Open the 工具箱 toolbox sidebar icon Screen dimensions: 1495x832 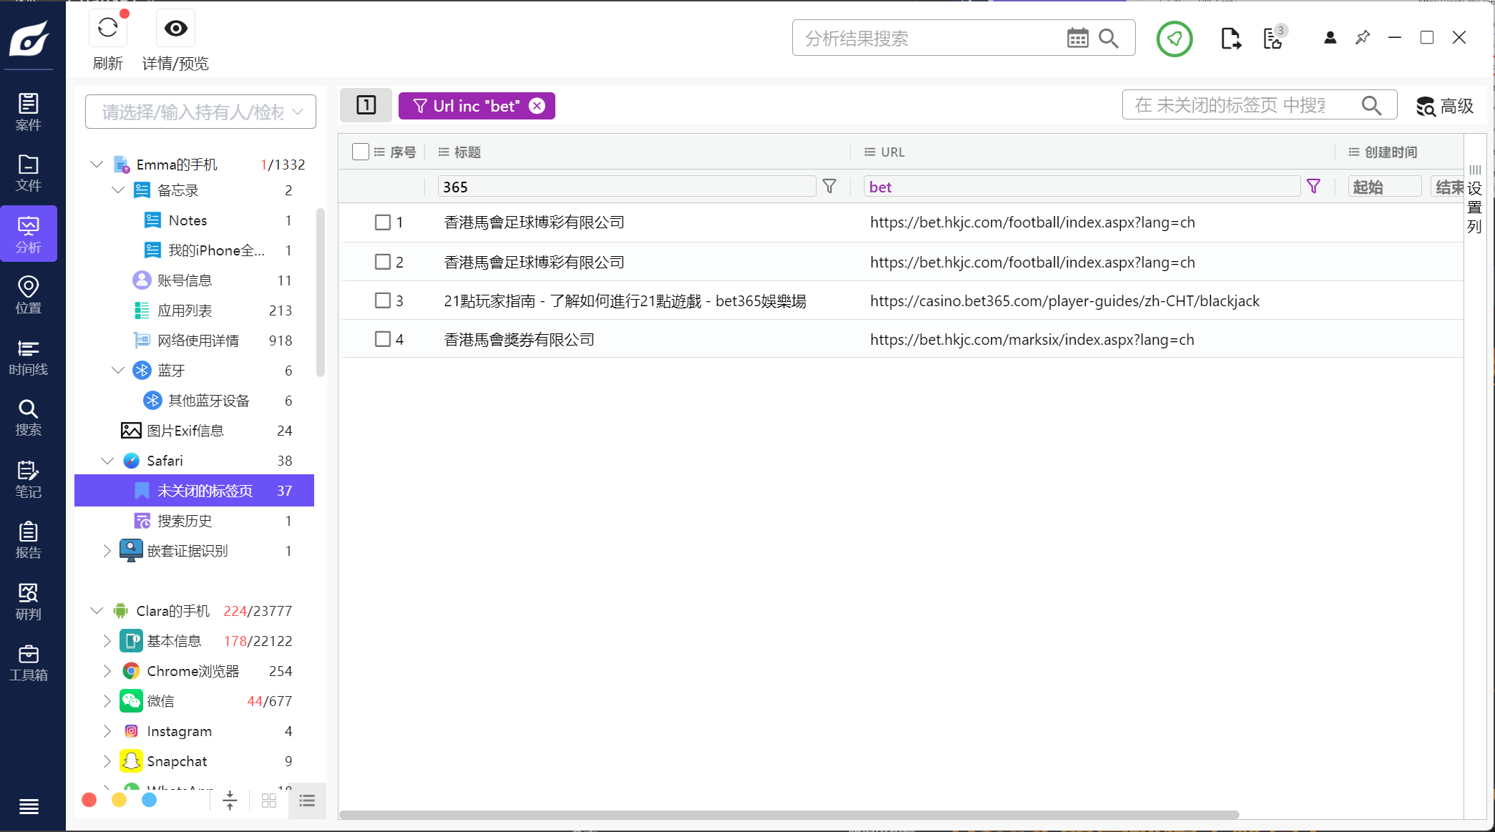pyautogui.click(x=28, y=662)
